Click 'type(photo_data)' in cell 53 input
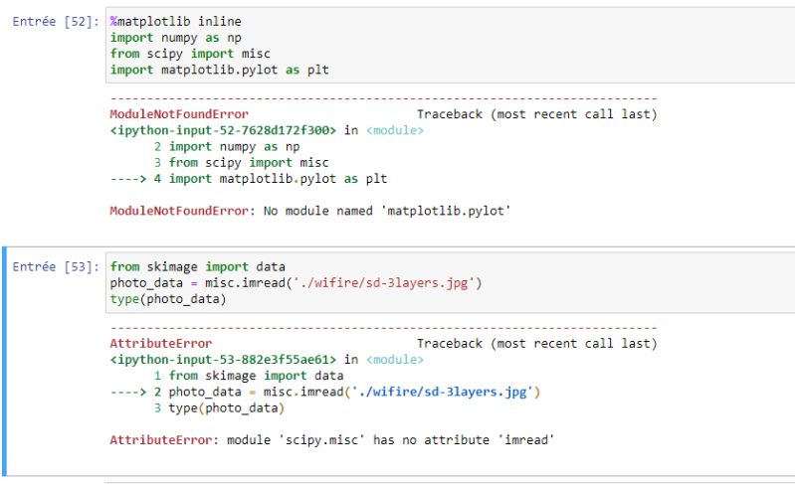This screenshot has width=795, height=484. [168, 299]
